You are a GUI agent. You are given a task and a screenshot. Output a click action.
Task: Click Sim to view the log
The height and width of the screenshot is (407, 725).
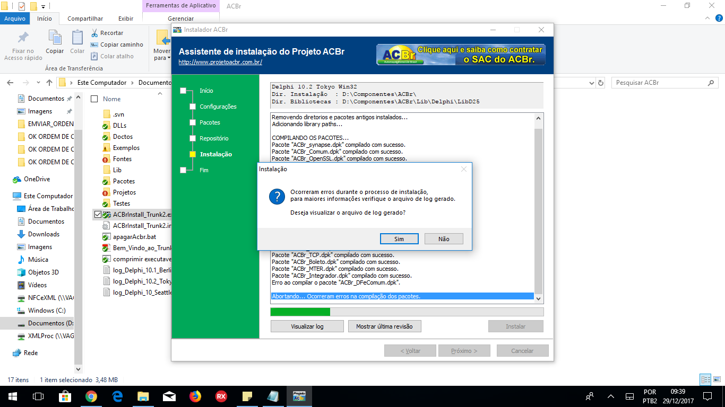(399, 239)
